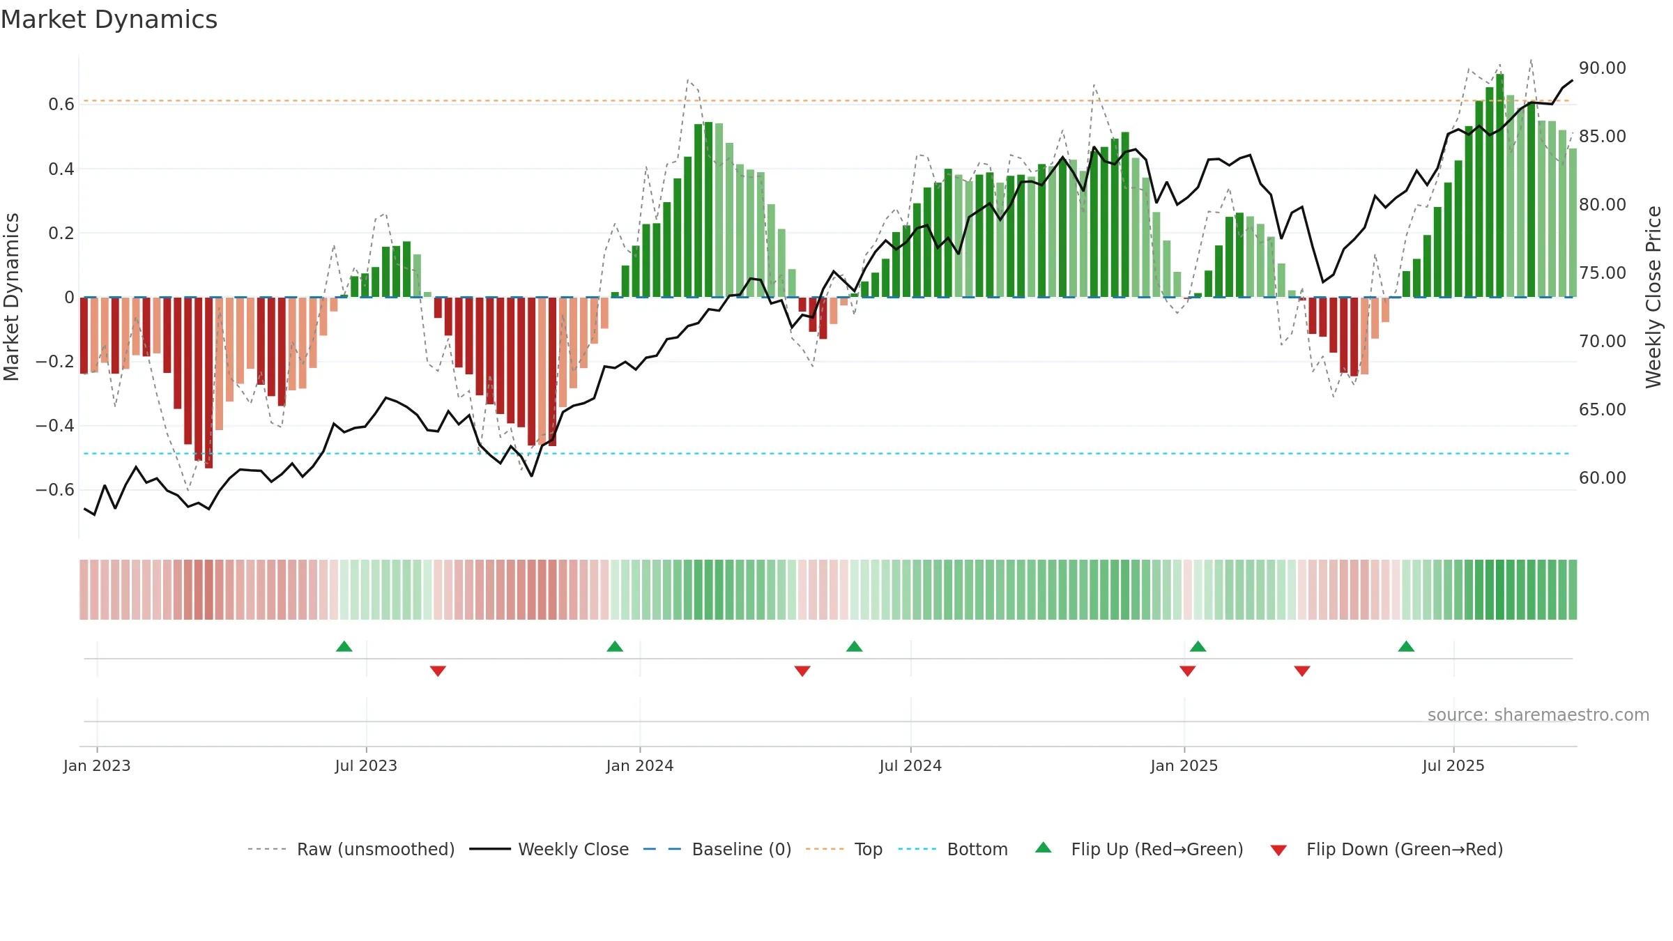Viewport: 1673px width, 941px height.
Task: Click the 65.00 price tick label
Action: 1603,409
